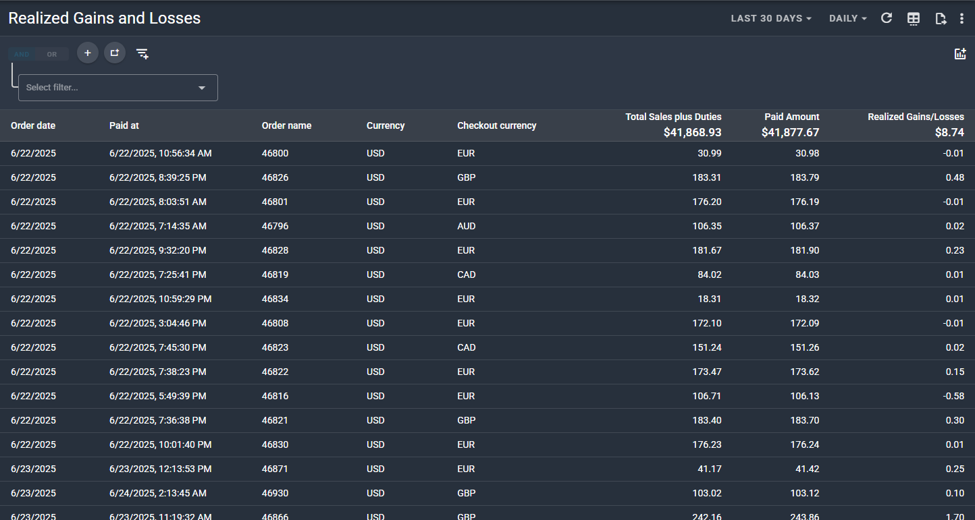The width and height of the screenshot is (975, 520).
Task: Click the add filter group icon
Action: [x=115, y=53]
